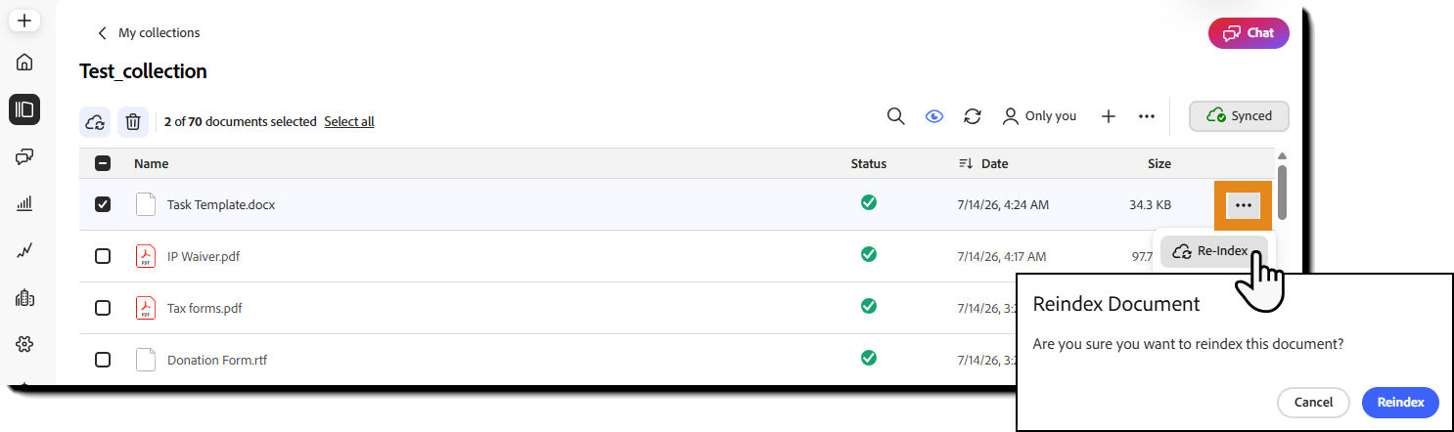
Task: Toggle the header select-all checkbox
Action: (x=103, y=164)
